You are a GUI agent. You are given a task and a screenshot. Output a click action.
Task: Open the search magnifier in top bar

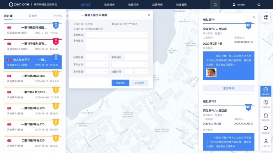click(215, 5)
